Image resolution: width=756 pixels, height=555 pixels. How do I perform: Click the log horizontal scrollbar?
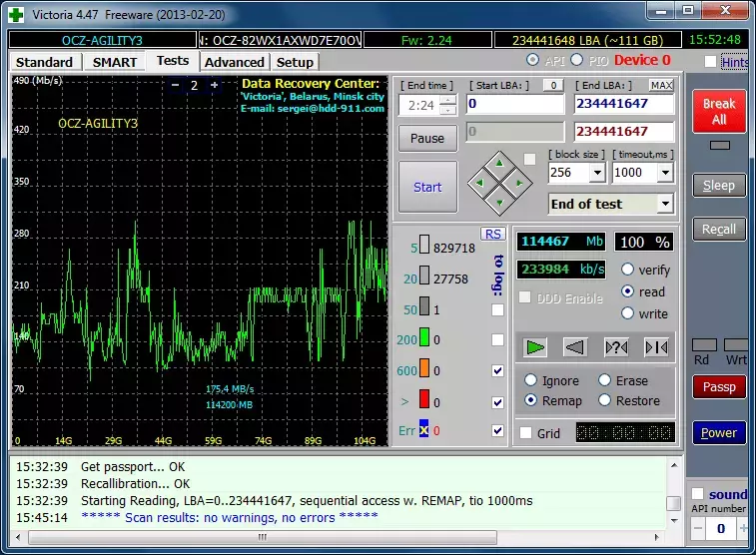pyautogui.click(x=263, y=537)
